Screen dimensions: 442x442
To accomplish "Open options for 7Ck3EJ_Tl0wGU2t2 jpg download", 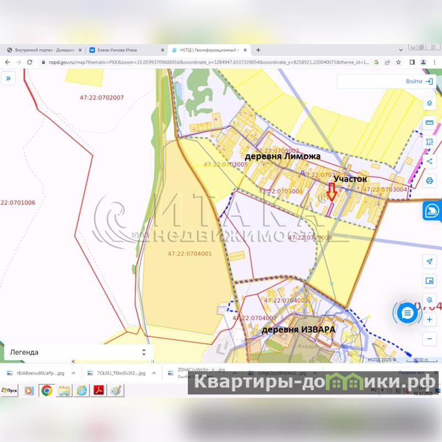I will pyautogui.click(x=154, y=373).
